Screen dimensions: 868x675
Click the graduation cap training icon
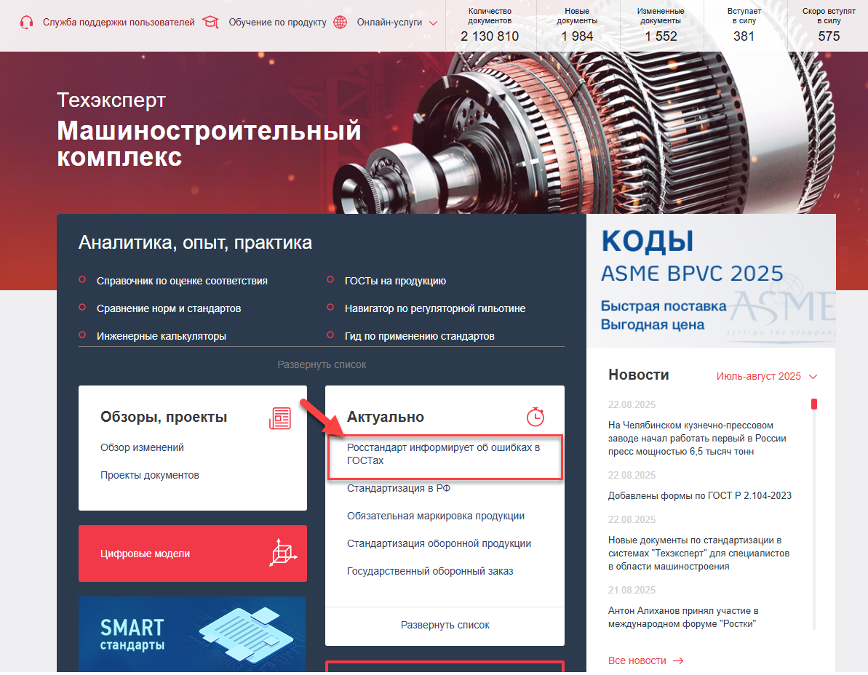tap(210, 22)
